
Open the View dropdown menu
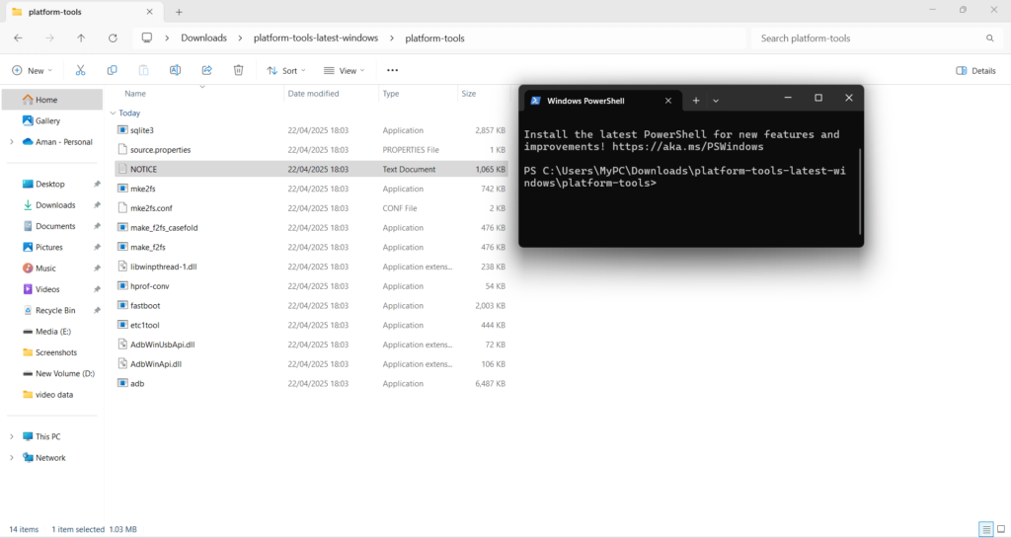pos(344,70)
